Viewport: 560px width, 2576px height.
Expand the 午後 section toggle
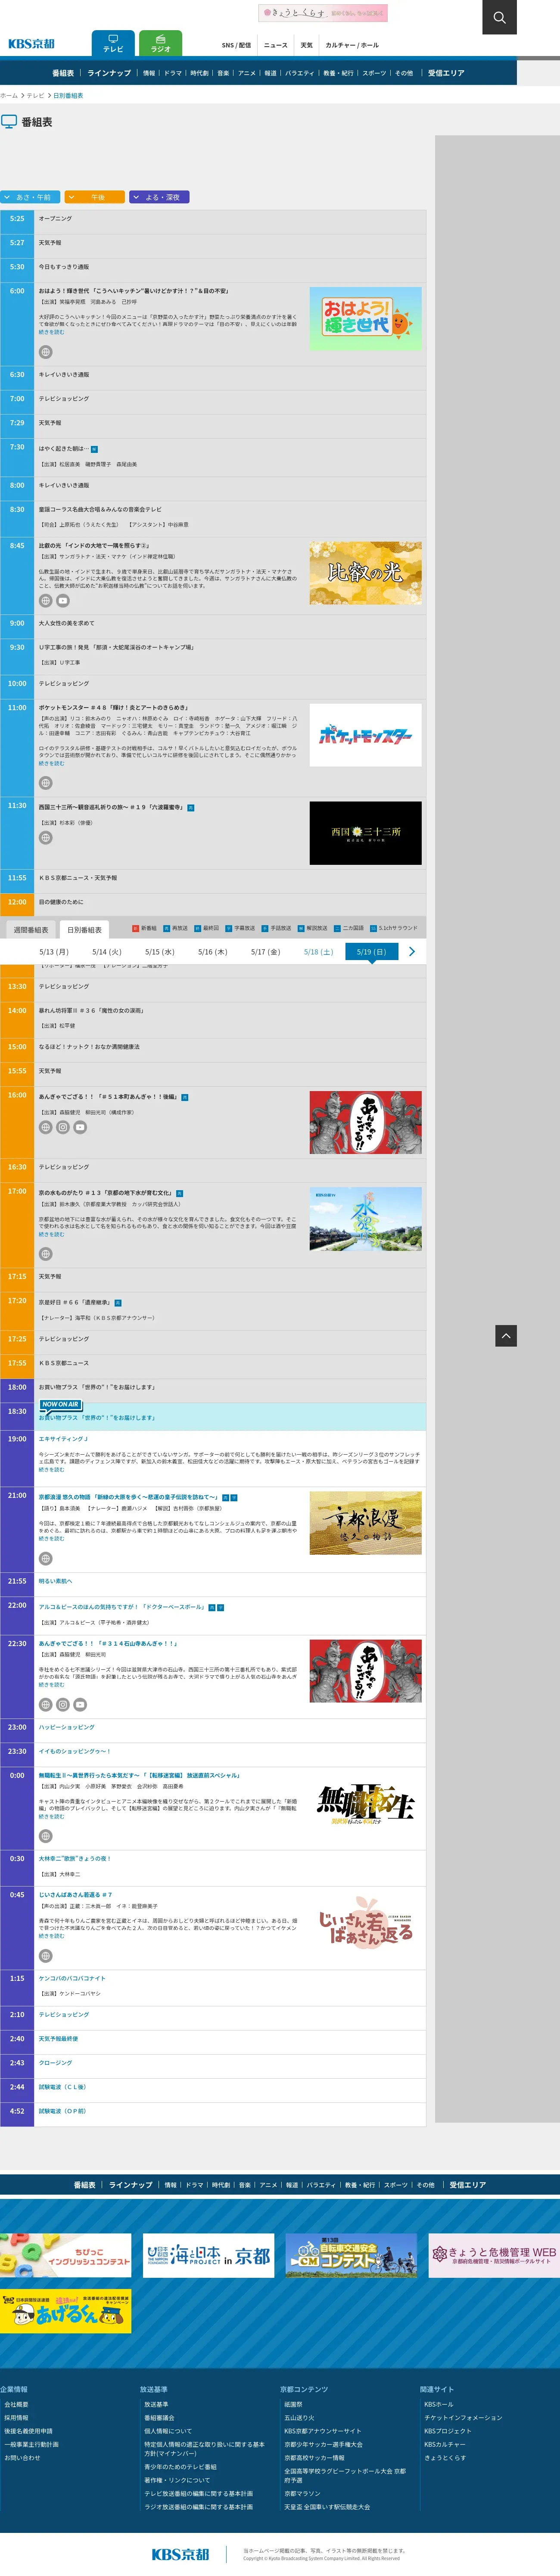[x=95, y=197]
